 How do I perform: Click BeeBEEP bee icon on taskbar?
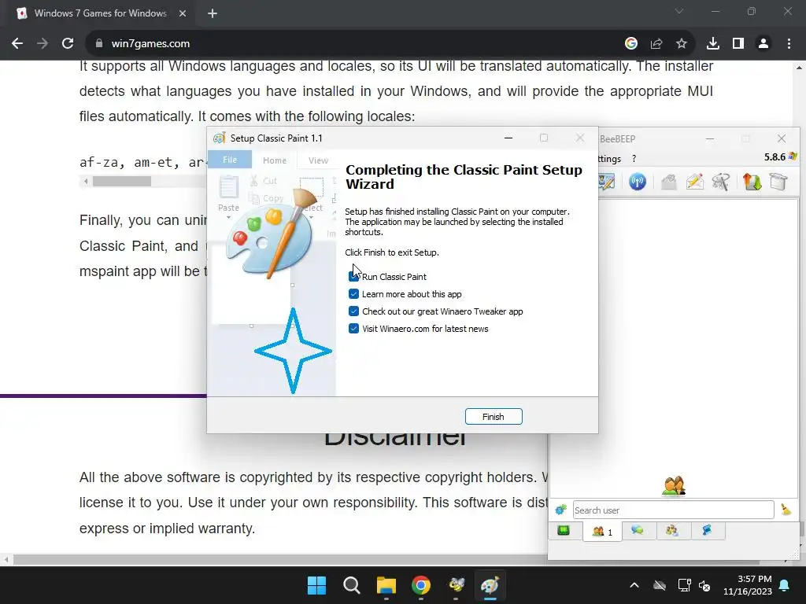click(x=456, y=585)
